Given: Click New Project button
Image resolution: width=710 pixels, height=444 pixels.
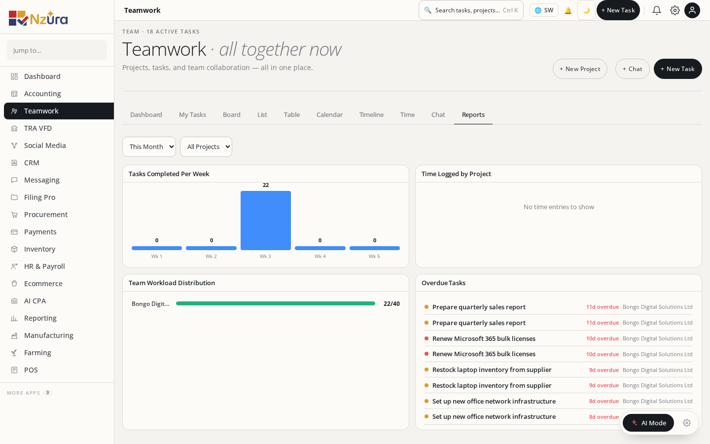Looking at the screenshot, I should (x=580, y=69).
